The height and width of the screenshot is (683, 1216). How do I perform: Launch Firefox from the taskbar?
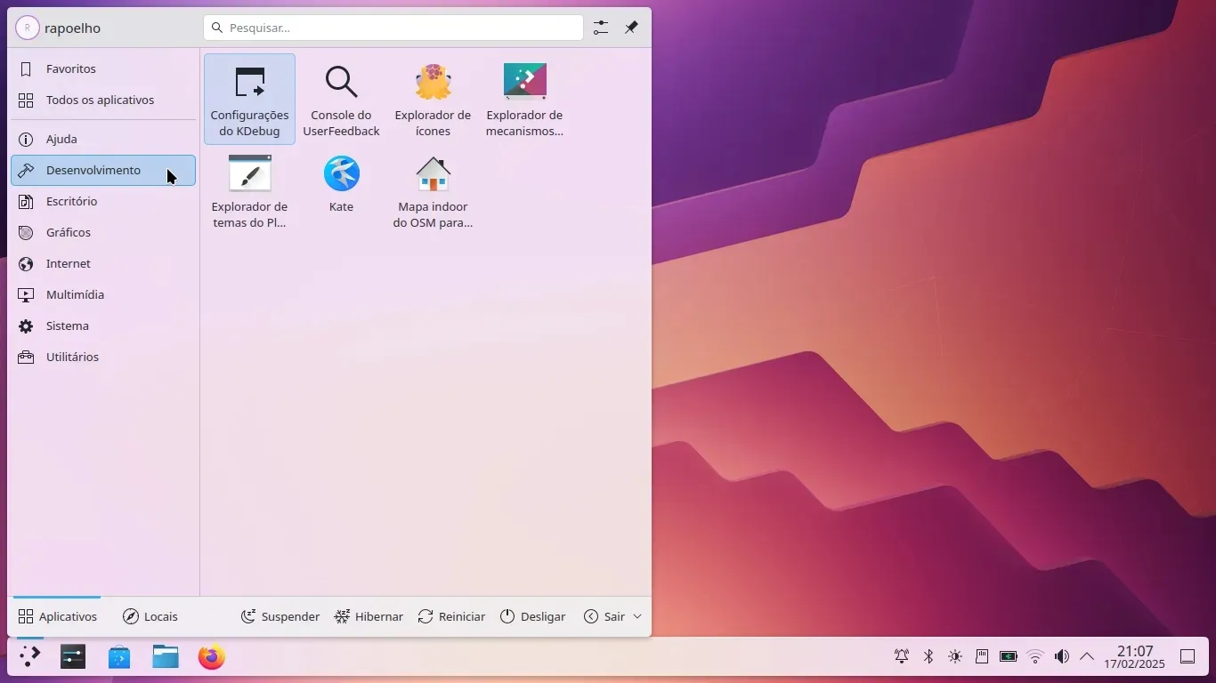(x=212, y=657)
